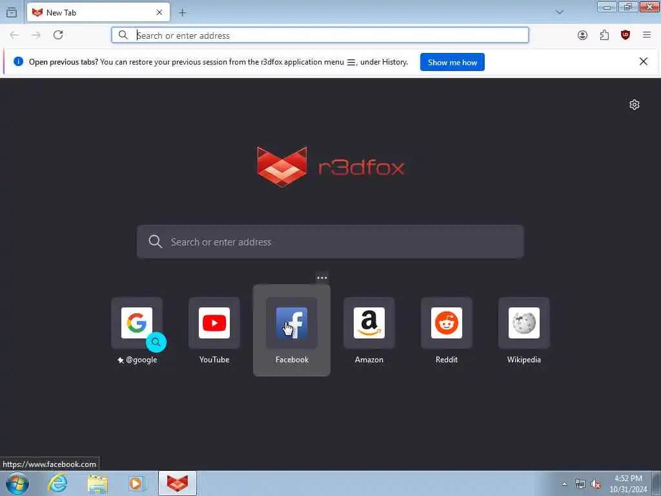This screenshot has height=496, width=661.
Task: Open Windows Explorer from taskbar
Action: click(97, 483)
